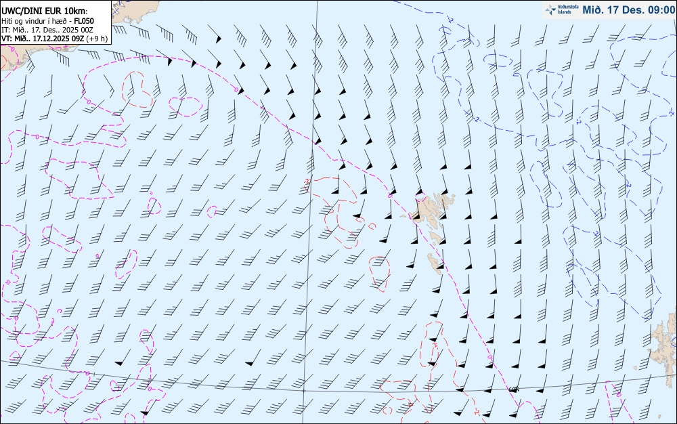Click the '60N' latitude label
This screenshot has width=677, height=424.
(x=513, y=389)
